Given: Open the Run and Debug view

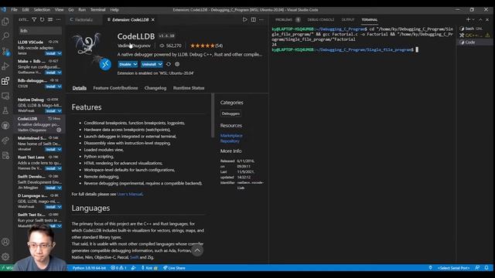Looking at the screenshot, I should [5, 66].
